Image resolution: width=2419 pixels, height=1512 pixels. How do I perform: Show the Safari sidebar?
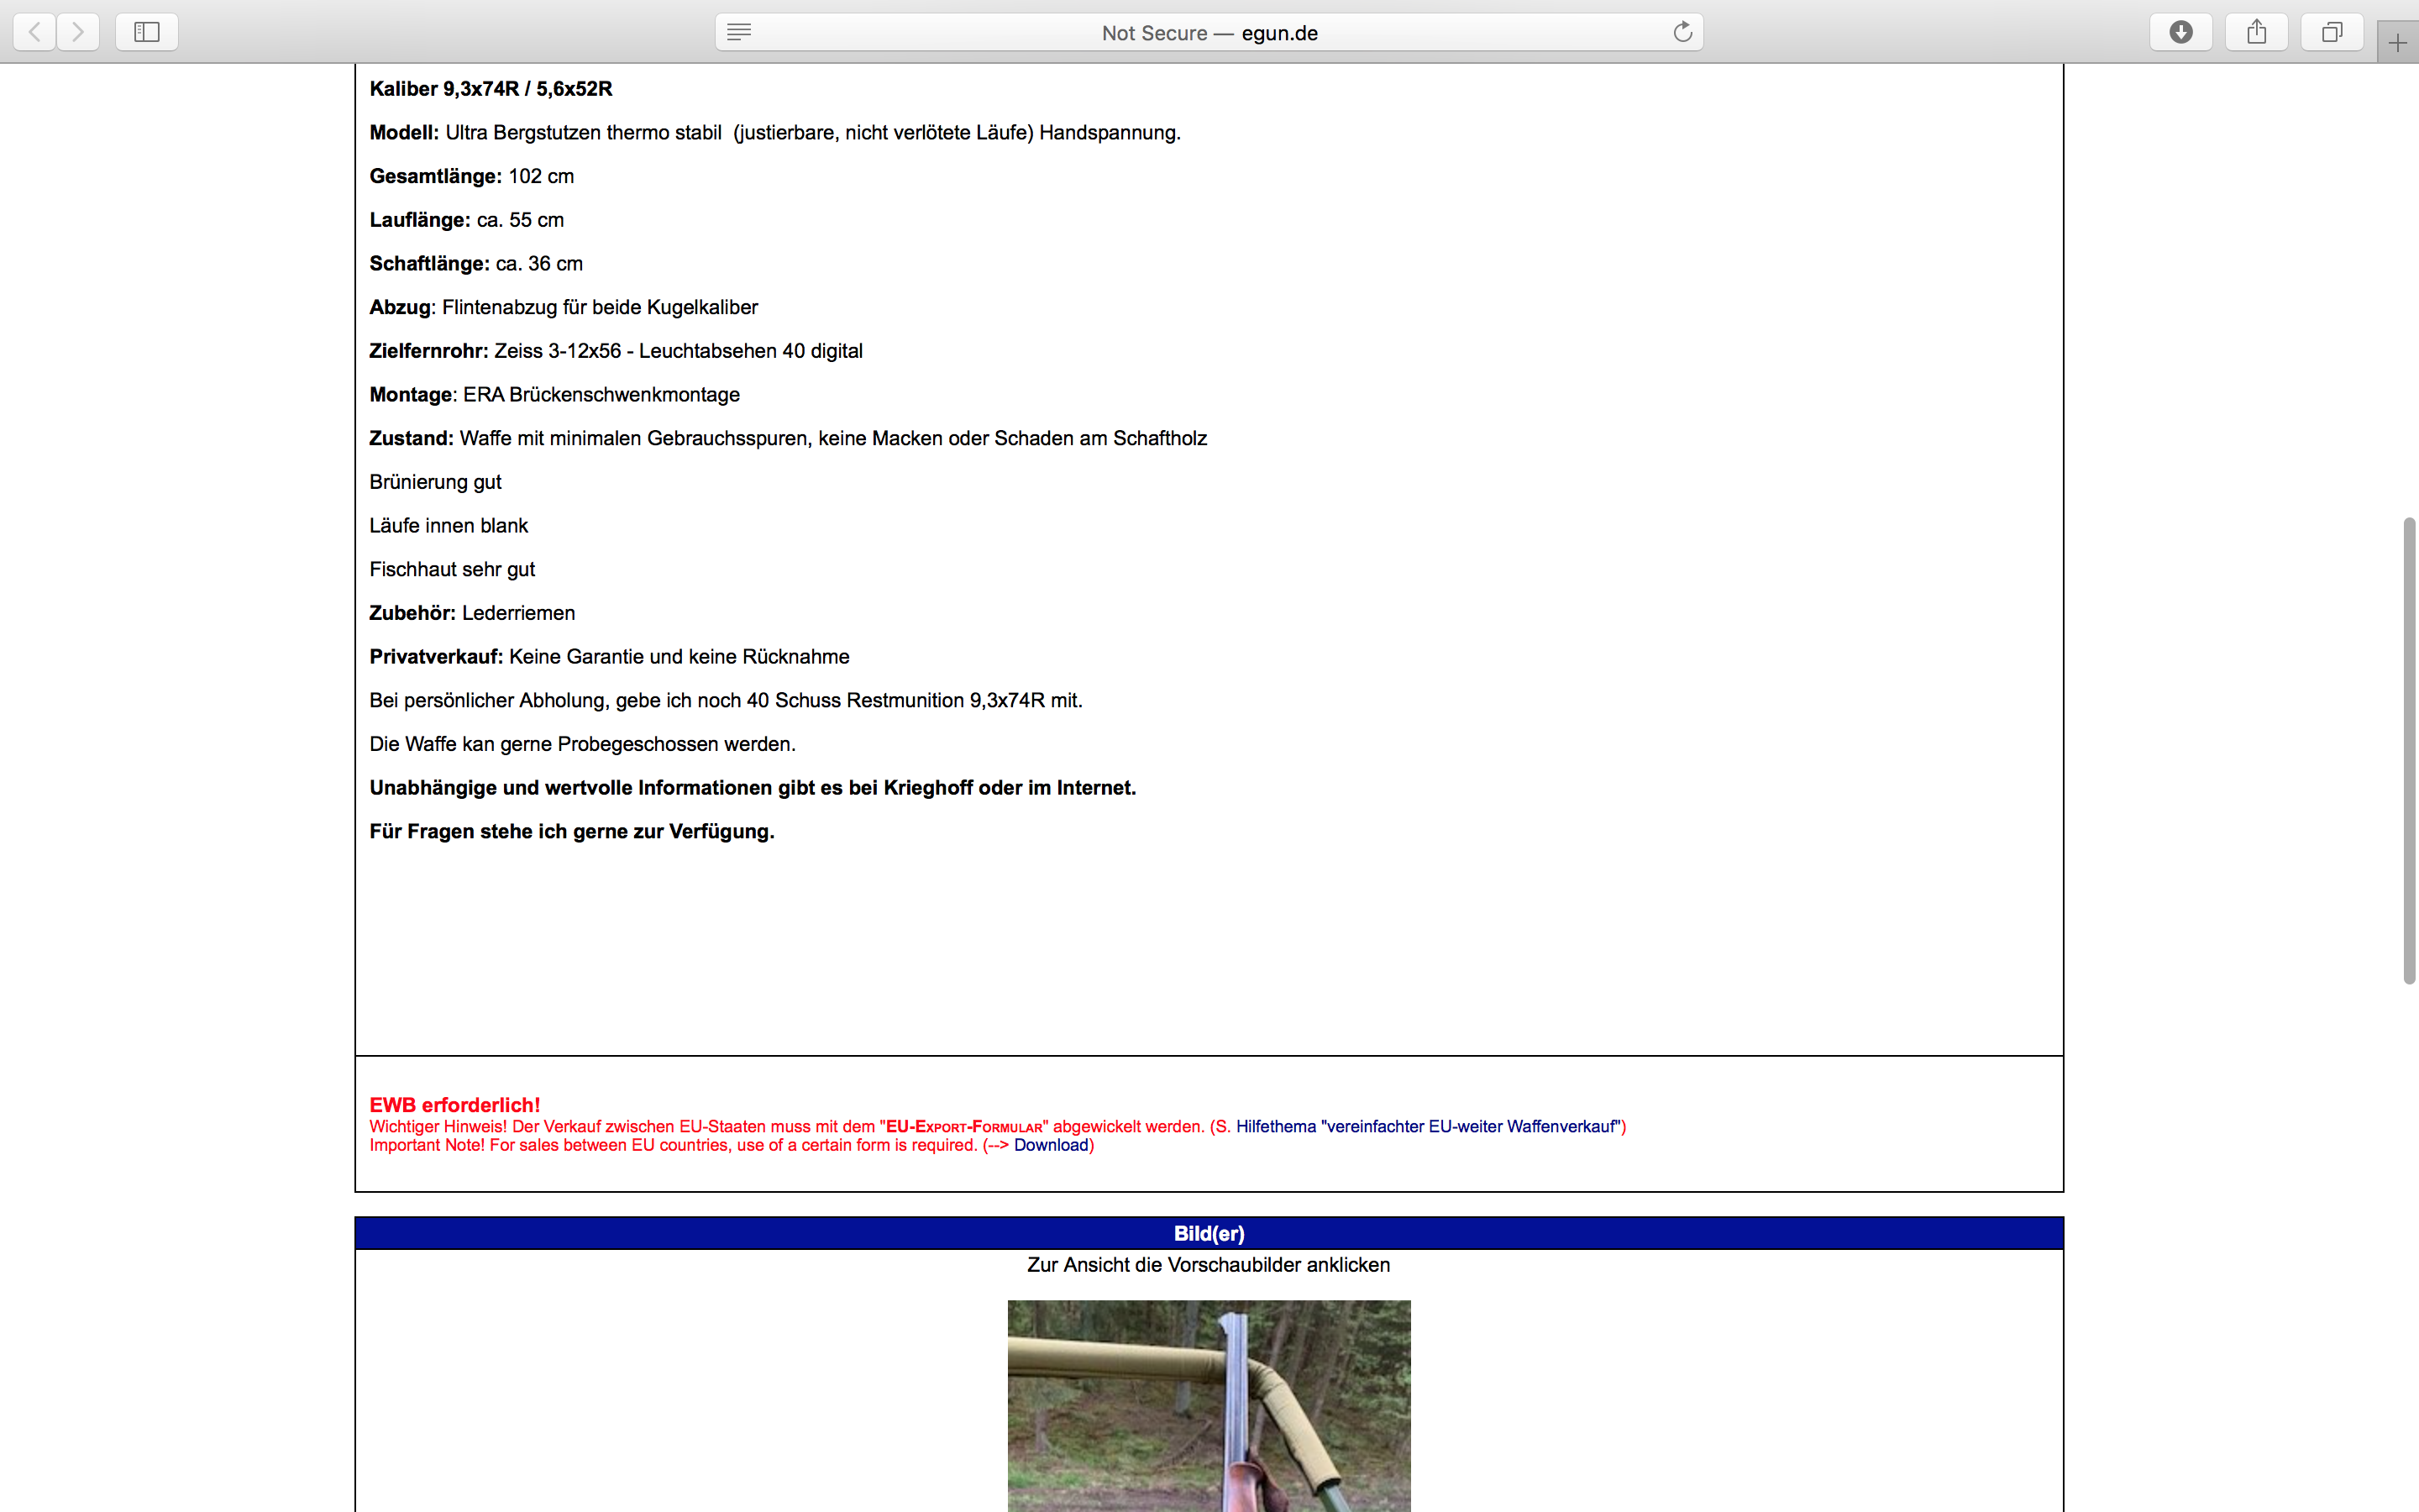pyautogui.click(x=147, y=32)
